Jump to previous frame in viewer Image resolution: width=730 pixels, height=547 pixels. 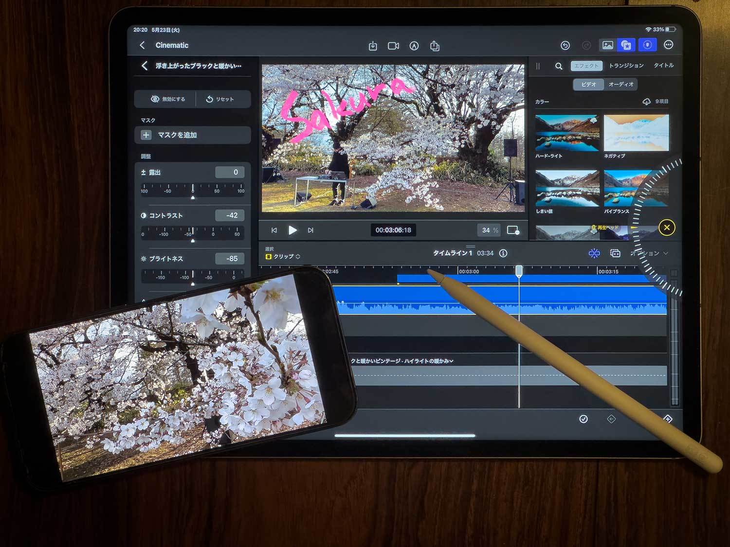coord(274,230)
